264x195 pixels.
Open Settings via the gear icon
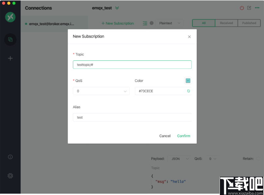click(x=10, y=176)
